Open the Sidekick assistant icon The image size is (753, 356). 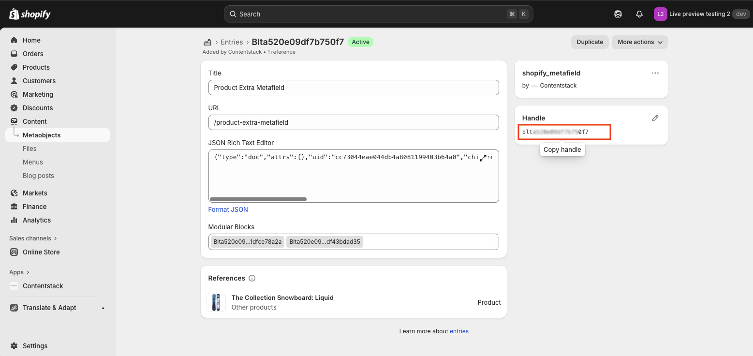(x=618, y=14)
